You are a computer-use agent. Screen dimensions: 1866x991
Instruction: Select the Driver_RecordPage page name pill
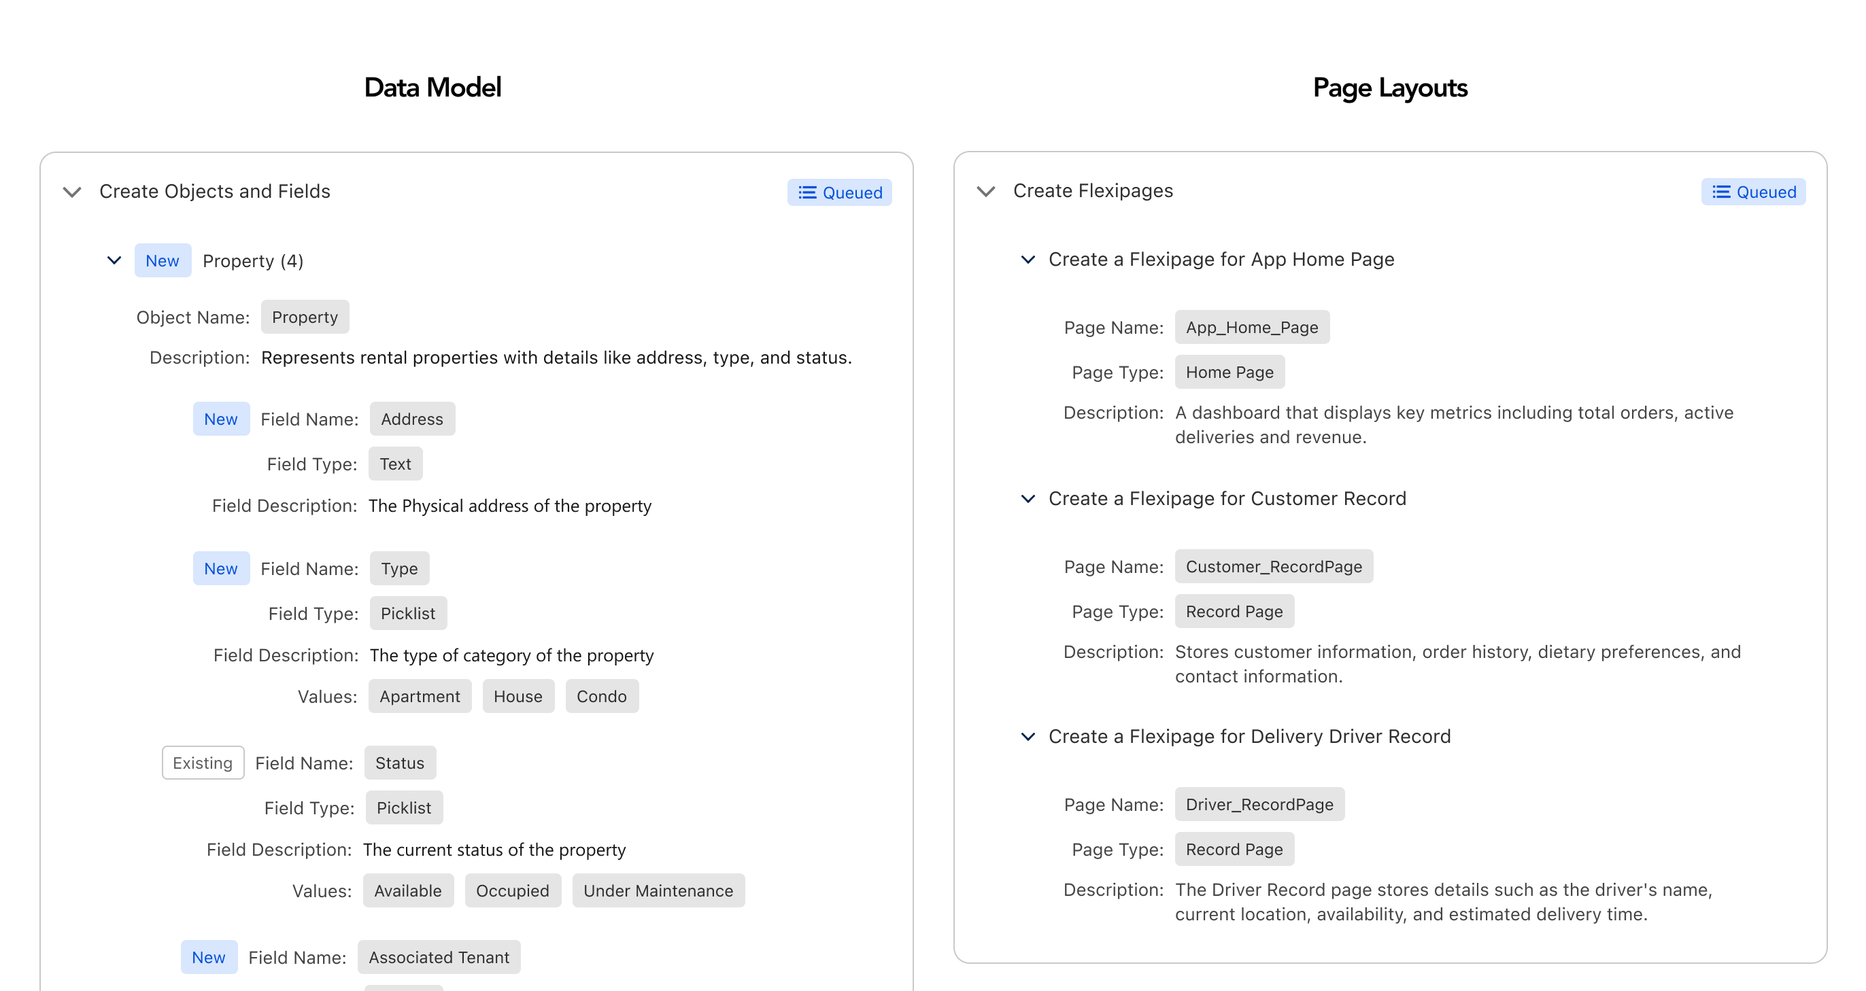(1259, 805)
